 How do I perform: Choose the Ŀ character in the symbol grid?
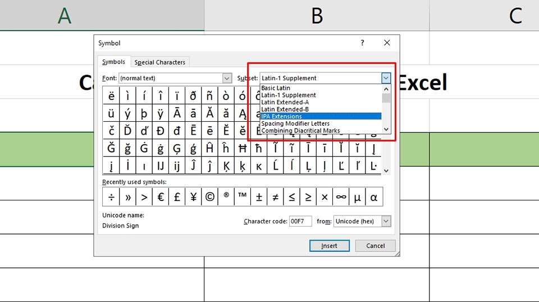coord(374,166)
